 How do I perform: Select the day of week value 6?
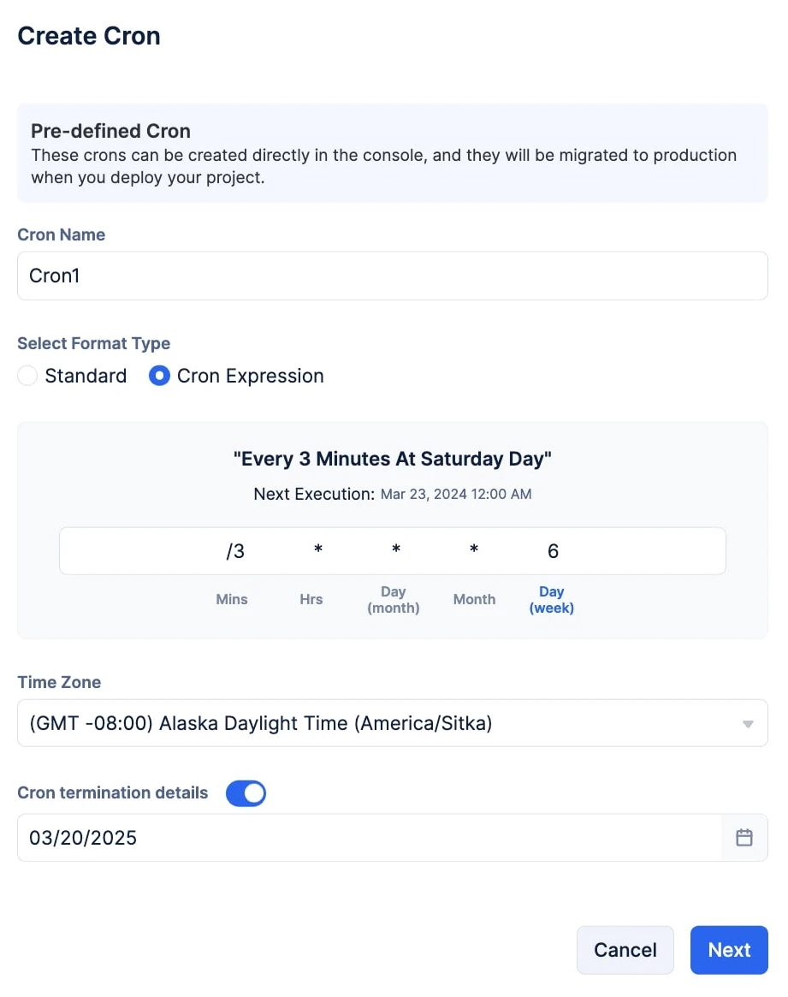click(553, 550)
